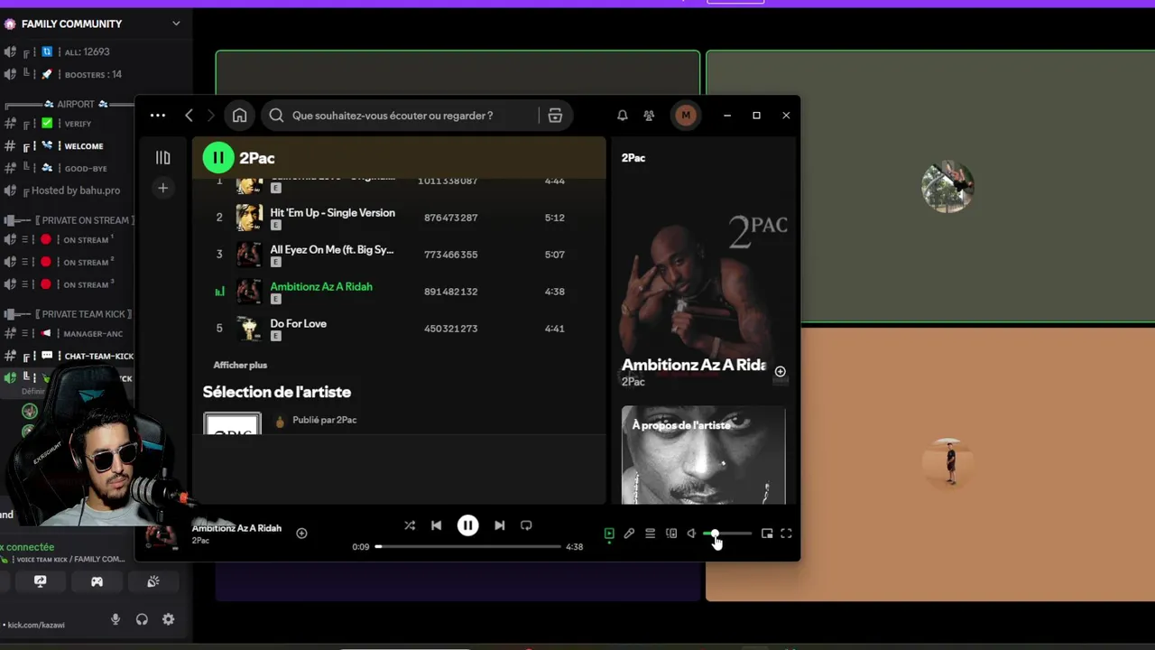Screen dimensions: 1155x650
Task: Click playing track 'Ambitionz Az A Ridah' in list
Action: pos(321,287)
